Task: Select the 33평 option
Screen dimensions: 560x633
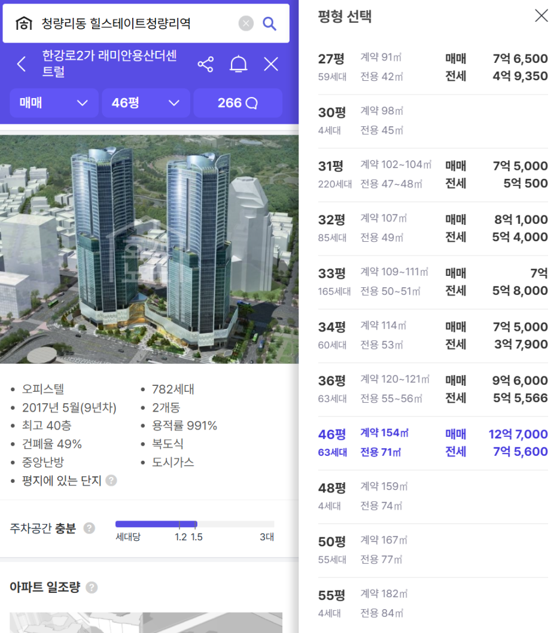Action: [433, 282]
